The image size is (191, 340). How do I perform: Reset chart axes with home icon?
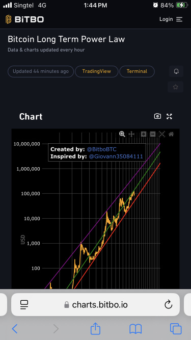(171, 134)
